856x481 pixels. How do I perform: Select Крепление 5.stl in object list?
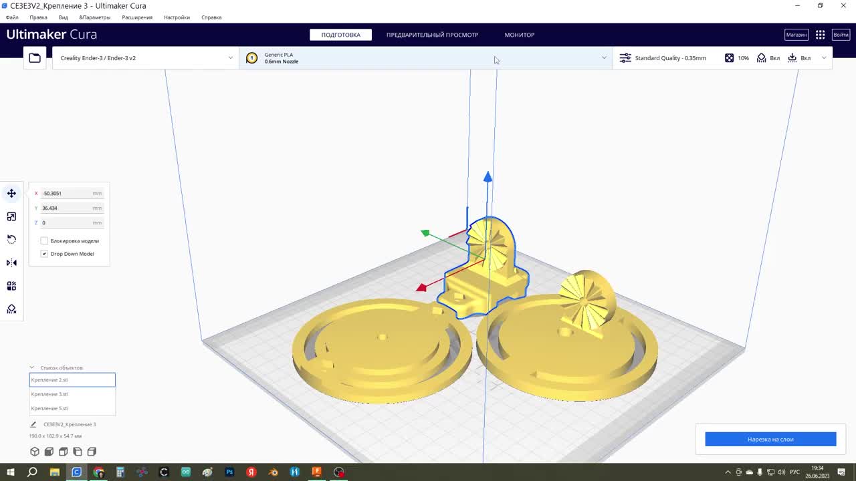[72, 408]
